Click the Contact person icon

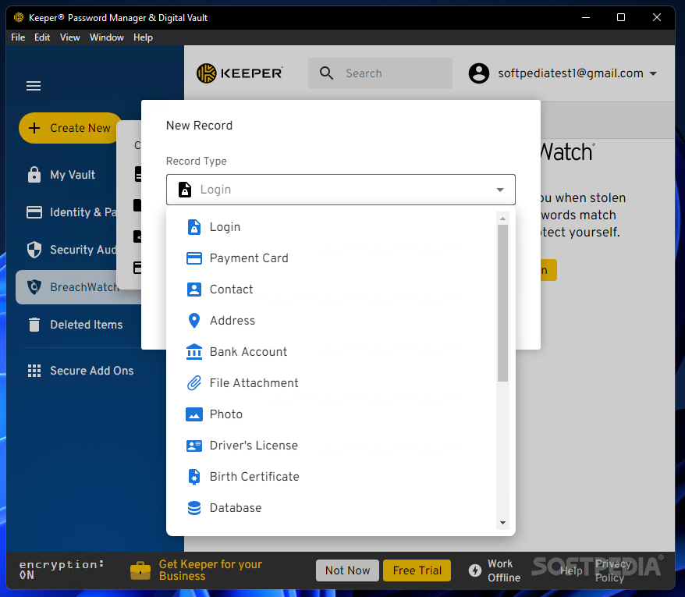[194, 290]
